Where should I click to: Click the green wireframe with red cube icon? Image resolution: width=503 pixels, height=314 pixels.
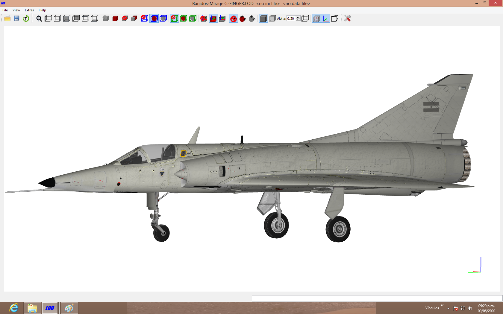click(x=184, y=19)
